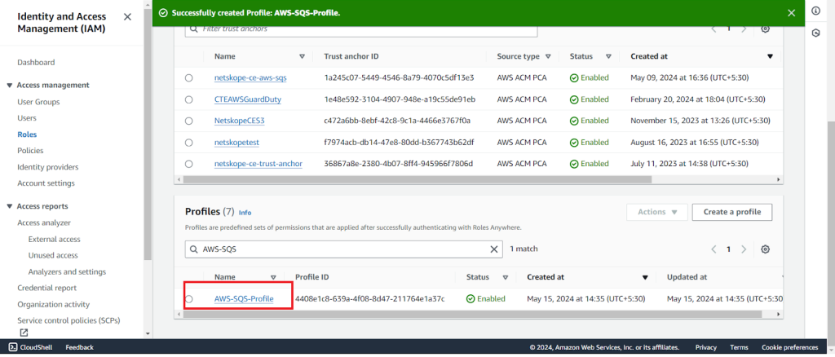Open netskopetest trust anchor link
This screenshot has height=357, width=835.
pyautogui.click(x=236, y=143)
